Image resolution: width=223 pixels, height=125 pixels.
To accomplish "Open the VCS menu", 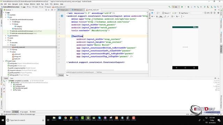I will [51, 4].
